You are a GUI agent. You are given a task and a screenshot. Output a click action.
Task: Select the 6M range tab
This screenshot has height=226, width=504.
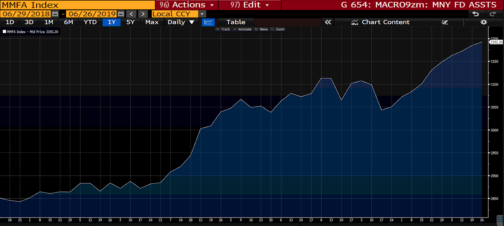point(68,22)
